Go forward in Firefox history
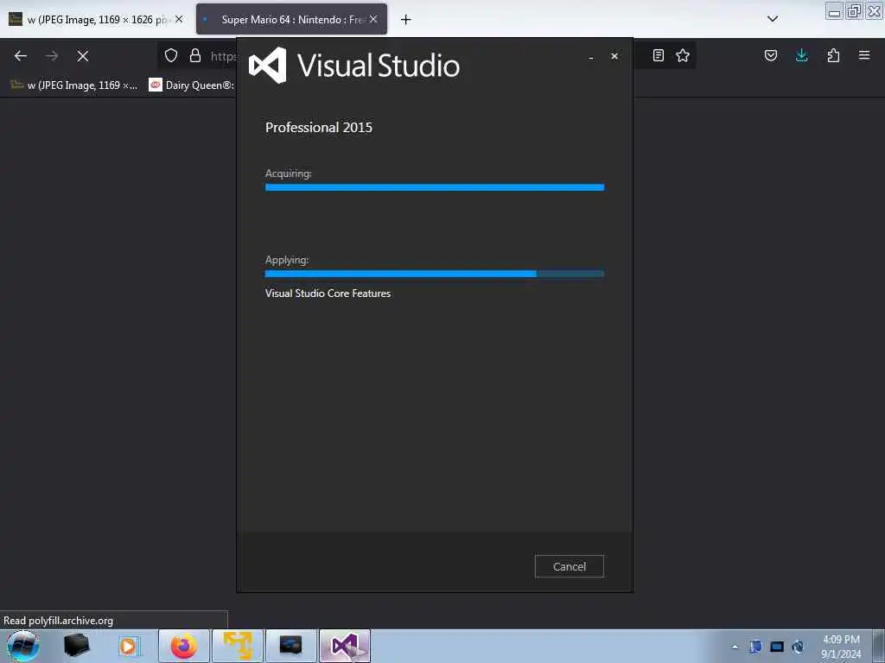This screenshot has height=663, width=885. (x=52, y=56)
